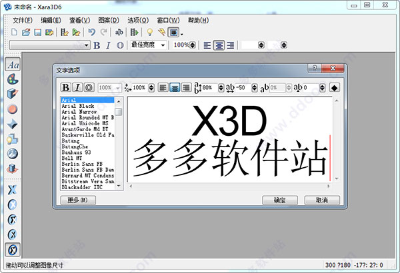400x273 pixels.
Task: Set center alignment in text options dialog
Action: pos(175,88)
